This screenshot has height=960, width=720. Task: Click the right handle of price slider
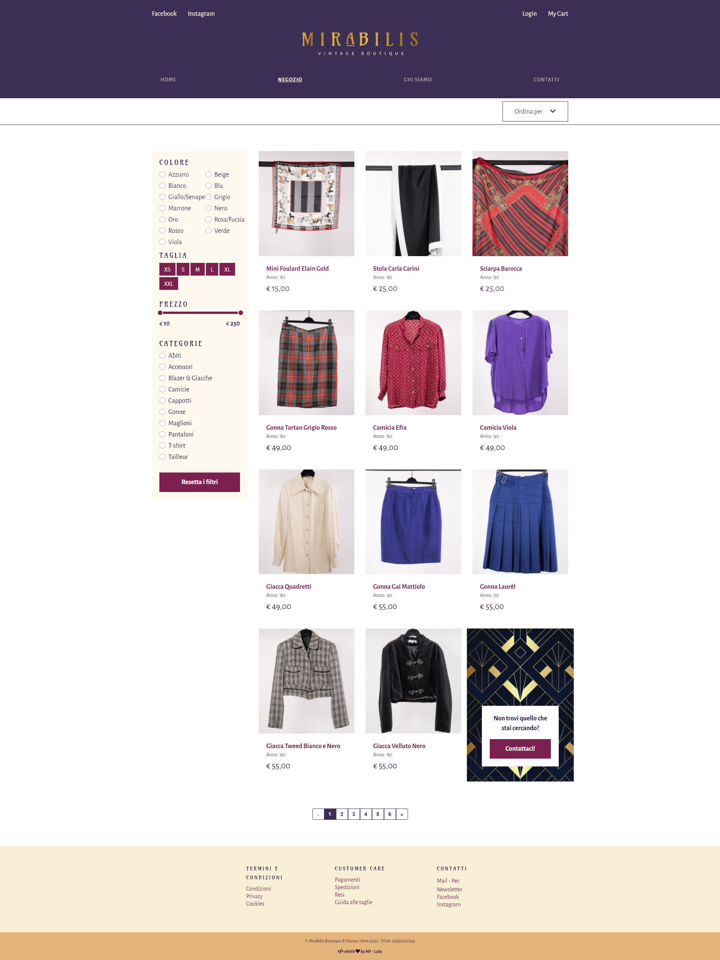tap(240, 312)
